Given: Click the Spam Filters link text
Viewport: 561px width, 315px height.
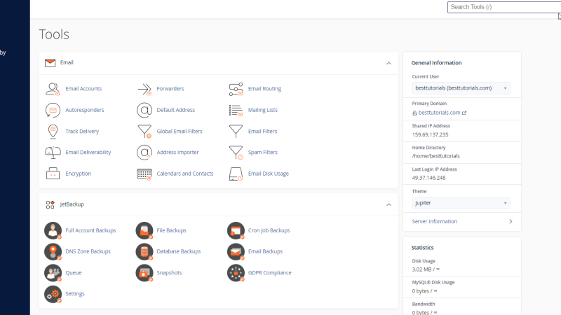Looking at the screenshot, I should click(x=262, y=152).
